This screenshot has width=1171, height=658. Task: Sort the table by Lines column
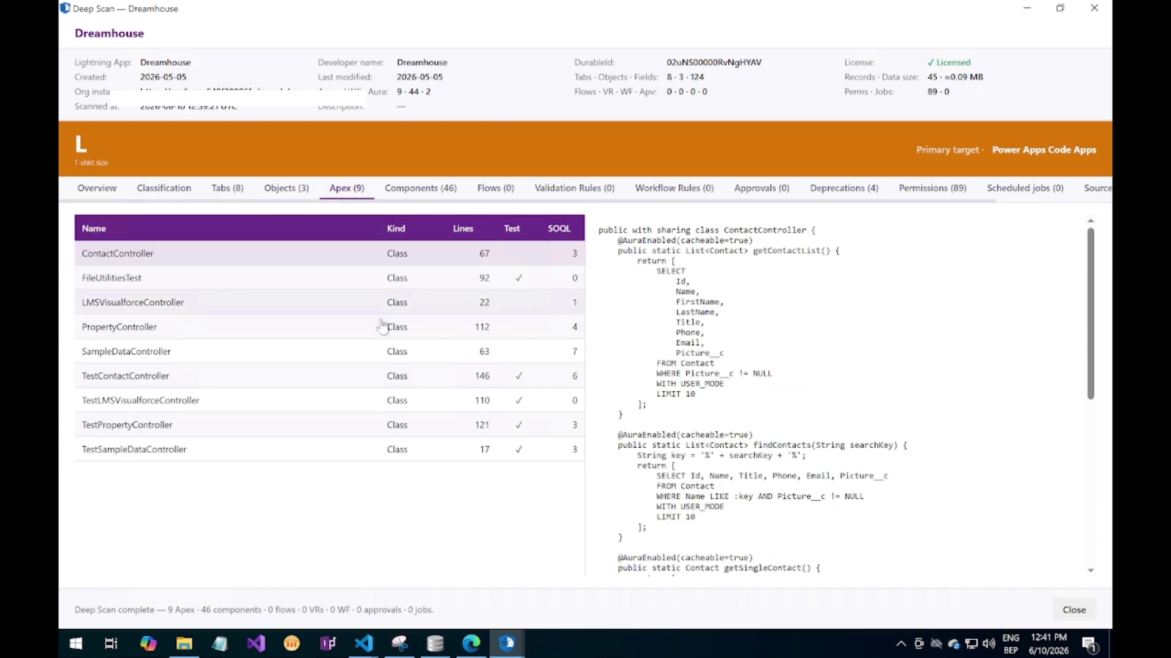click(463, 228)
